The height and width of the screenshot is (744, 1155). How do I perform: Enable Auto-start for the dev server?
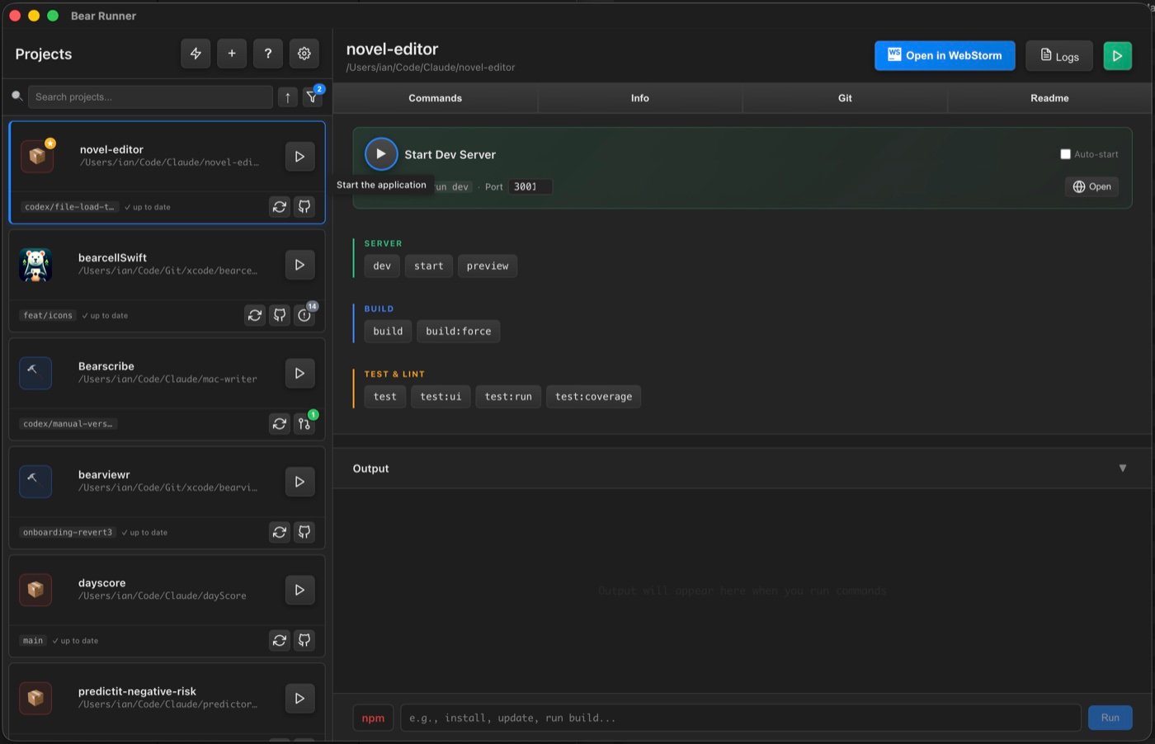(x=1065, y=153)
